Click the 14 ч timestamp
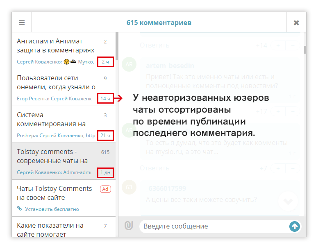Image resolution: width=318 pixels, height=249 pixels. [105, 98]
